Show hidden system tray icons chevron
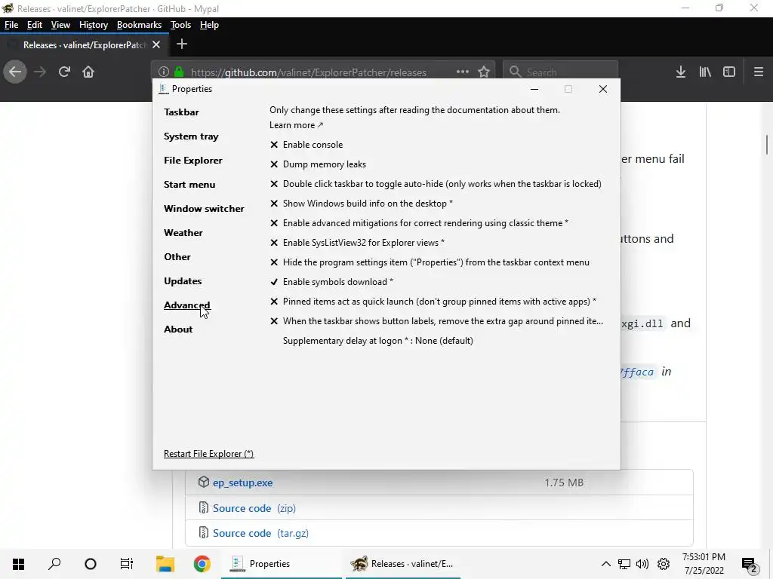Screen dimensions: 773x579 pyautogui.click(x=606, y=564)
